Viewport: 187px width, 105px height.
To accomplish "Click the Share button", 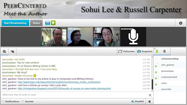I will click(x=36, y=23).
